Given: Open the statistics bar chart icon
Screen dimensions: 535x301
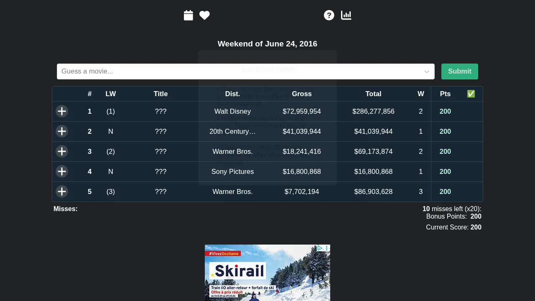Looking at the screenshot, I should click(x=346, y=15).
